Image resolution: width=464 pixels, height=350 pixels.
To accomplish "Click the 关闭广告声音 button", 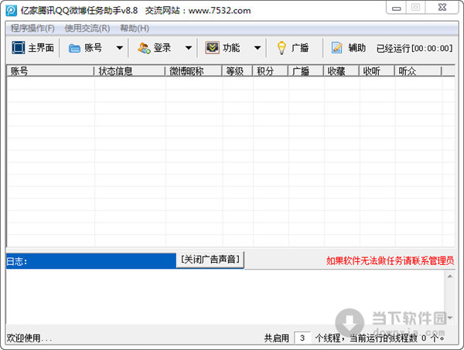I will coord(210,260).
